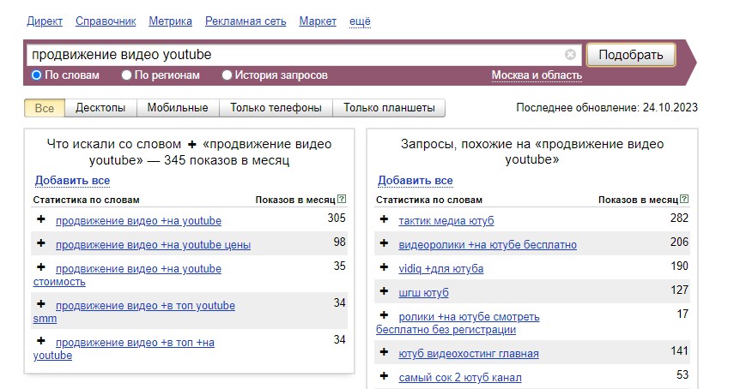Add 'продвижение видео +на youtube цены' with its plus icon
Viewport: 734px width, 389px height.
pos(41,243)
